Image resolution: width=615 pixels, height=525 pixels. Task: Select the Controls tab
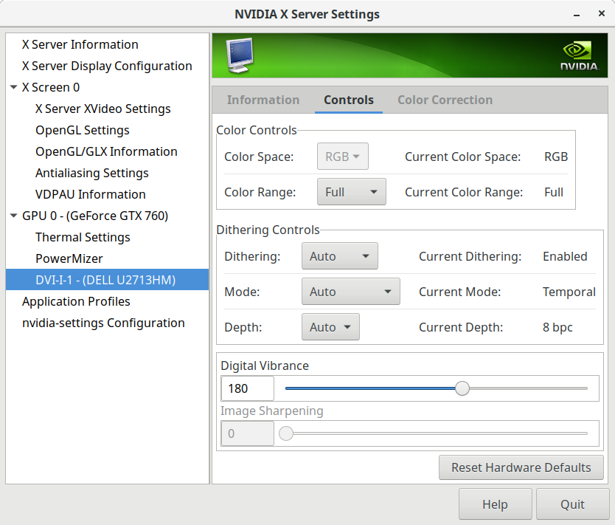pos(349,100)
